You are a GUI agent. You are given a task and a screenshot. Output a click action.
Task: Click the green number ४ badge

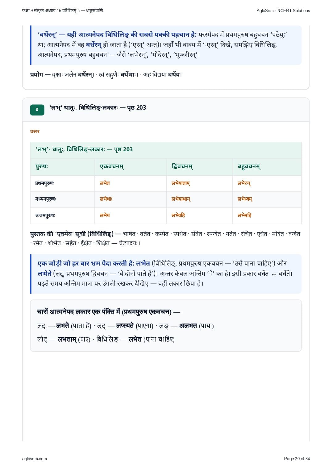[37, 110]
